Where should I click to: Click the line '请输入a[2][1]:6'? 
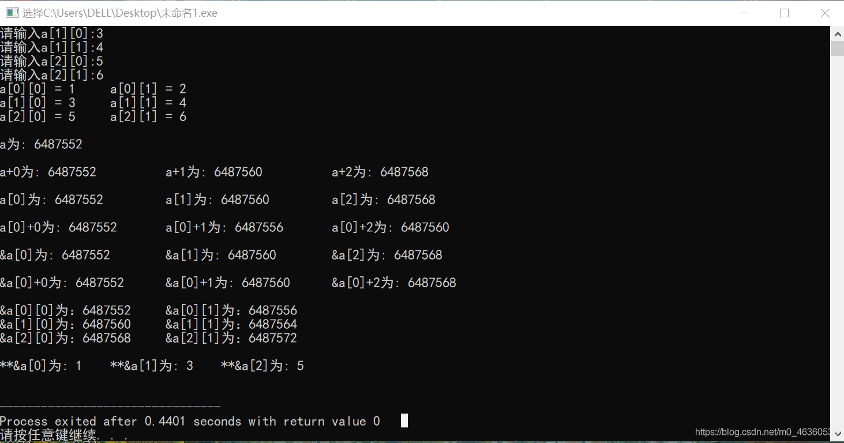pos(52,75)
